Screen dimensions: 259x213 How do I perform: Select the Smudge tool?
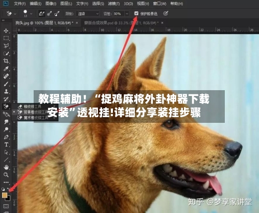point(6,122)
